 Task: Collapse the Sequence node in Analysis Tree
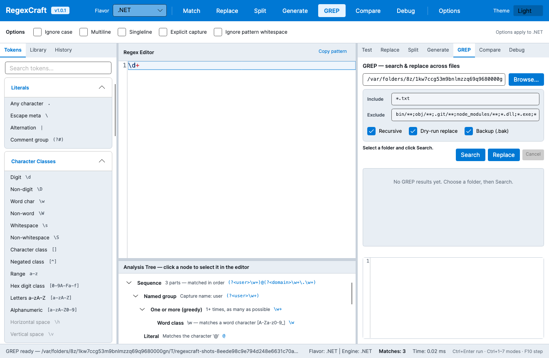[129, 283]
